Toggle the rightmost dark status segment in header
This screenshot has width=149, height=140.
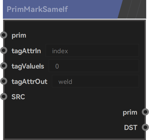tap(142, 9)
